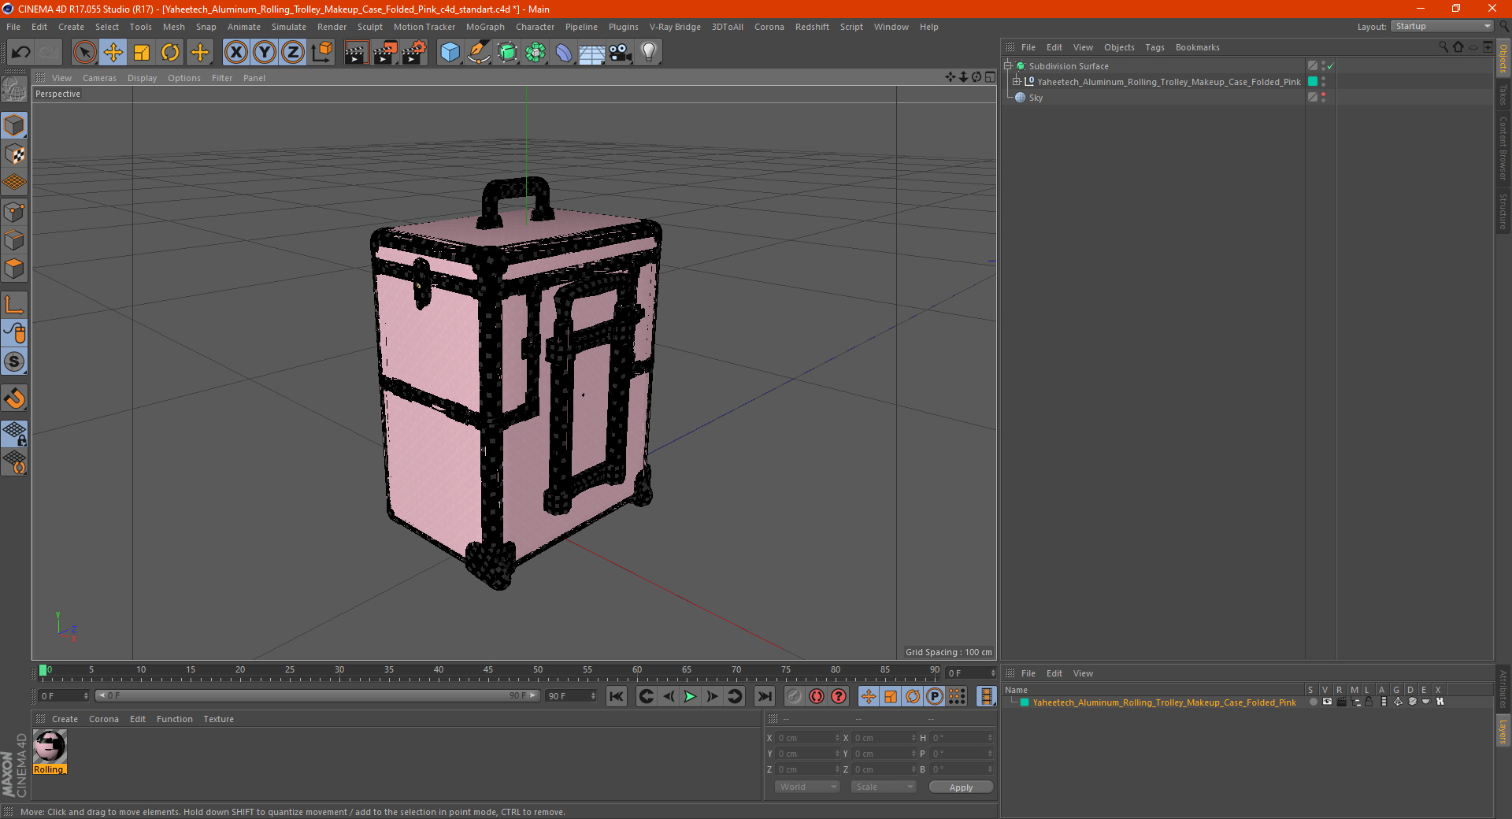Click frame 45 on the timeline ruler
The height and width of the screenshot is (819, 1512).
(488, 671)
